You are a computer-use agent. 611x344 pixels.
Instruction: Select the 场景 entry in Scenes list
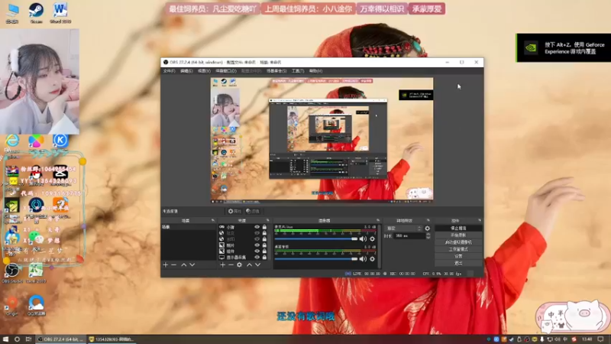(x=189, y=227)
